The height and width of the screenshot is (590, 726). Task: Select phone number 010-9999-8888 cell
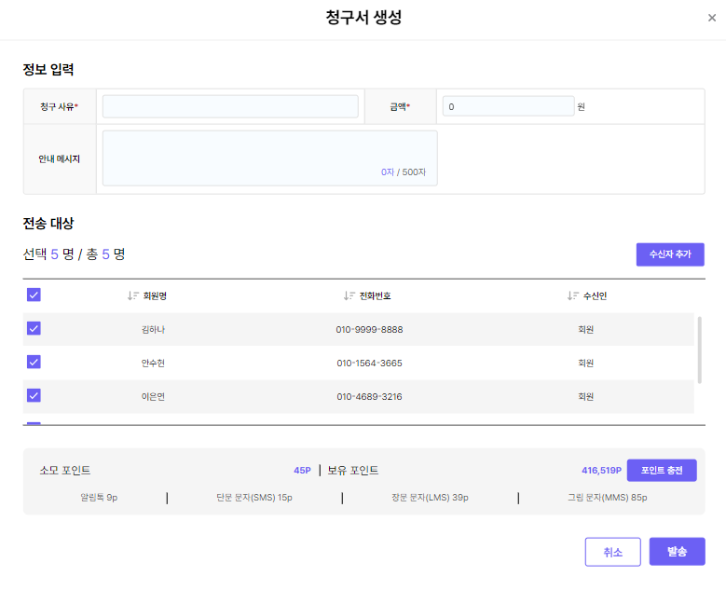pyautogui.click(x=369, y=329)
